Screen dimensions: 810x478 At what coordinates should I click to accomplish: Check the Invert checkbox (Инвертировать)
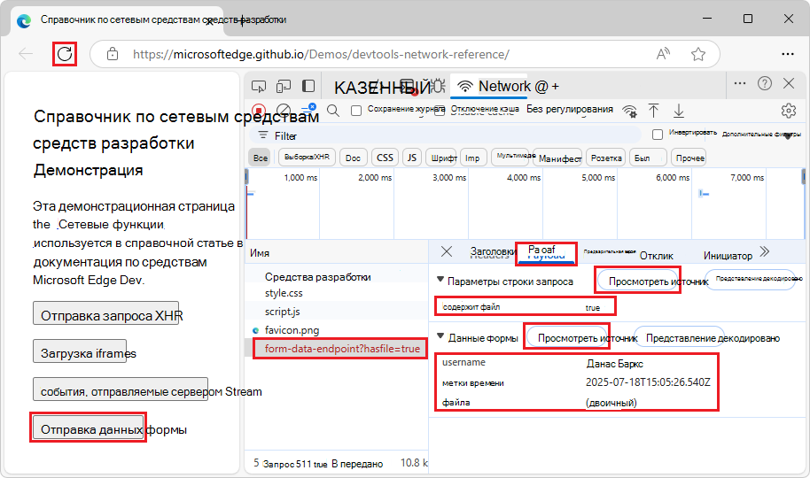pos(657,135)
